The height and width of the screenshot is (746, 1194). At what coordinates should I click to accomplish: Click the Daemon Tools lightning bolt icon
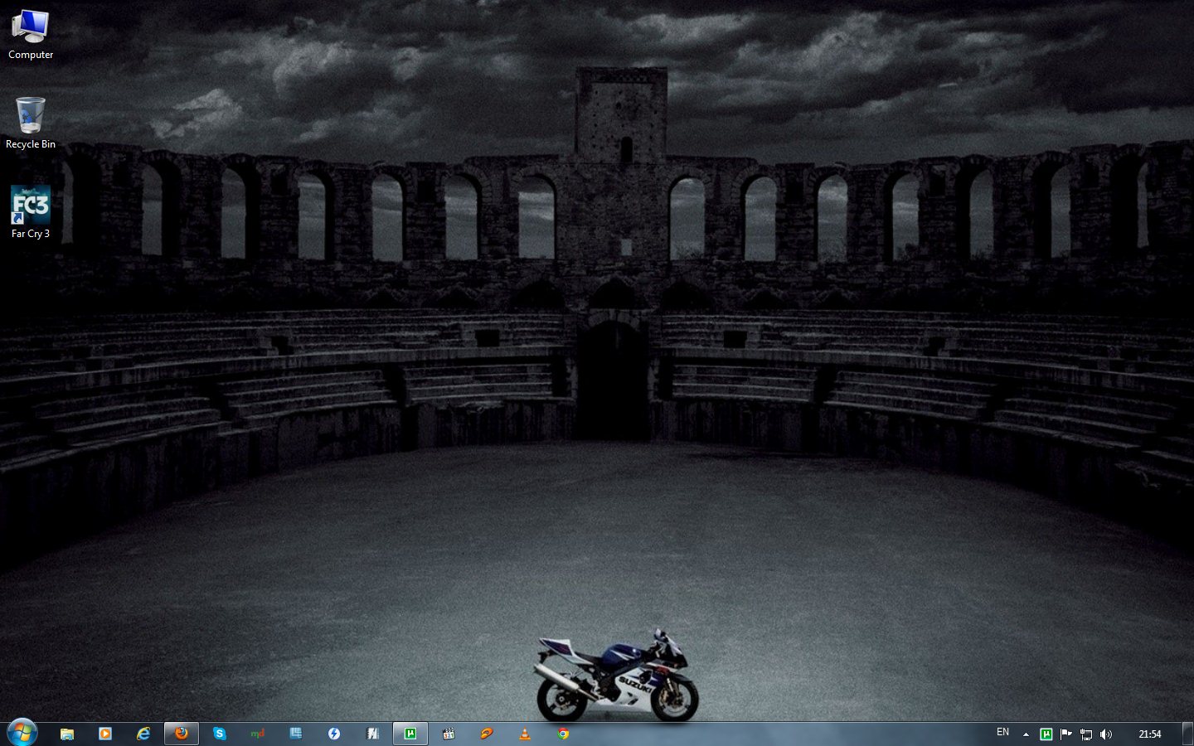(x=334, y=734)
